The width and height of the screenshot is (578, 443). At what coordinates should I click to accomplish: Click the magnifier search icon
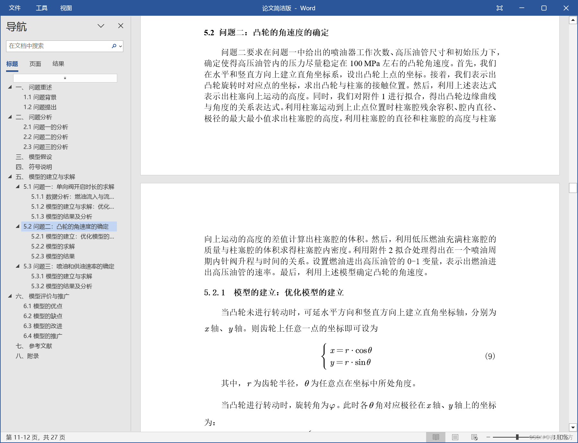pyautogui.click(x=114, y=46)
